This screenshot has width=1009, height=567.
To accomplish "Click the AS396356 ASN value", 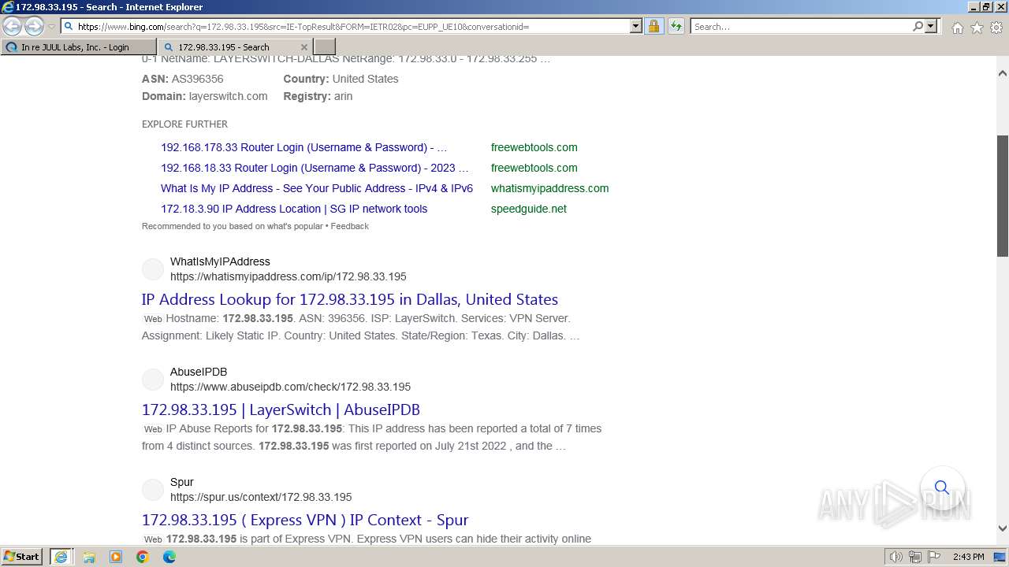I will coord(197,79).
